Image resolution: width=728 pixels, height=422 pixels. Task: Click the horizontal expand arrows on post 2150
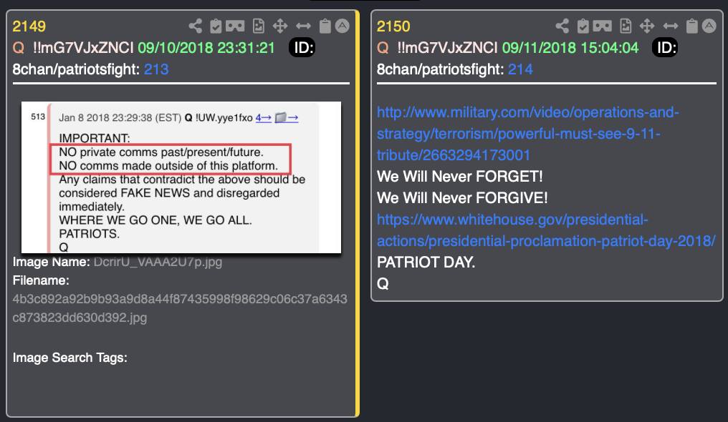pos(671,26)
